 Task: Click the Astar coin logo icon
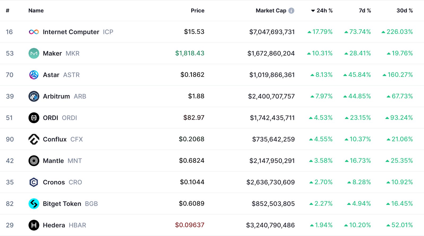(x=34, y=75)
